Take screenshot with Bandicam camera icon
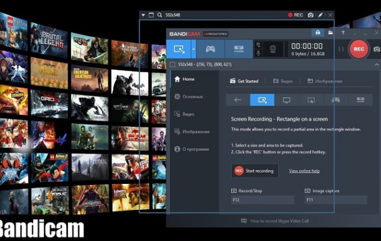 tap(377, 49)
